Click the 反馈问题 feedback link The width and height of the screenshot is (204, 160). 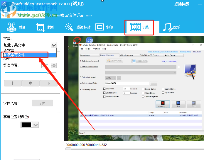[182, 4]
